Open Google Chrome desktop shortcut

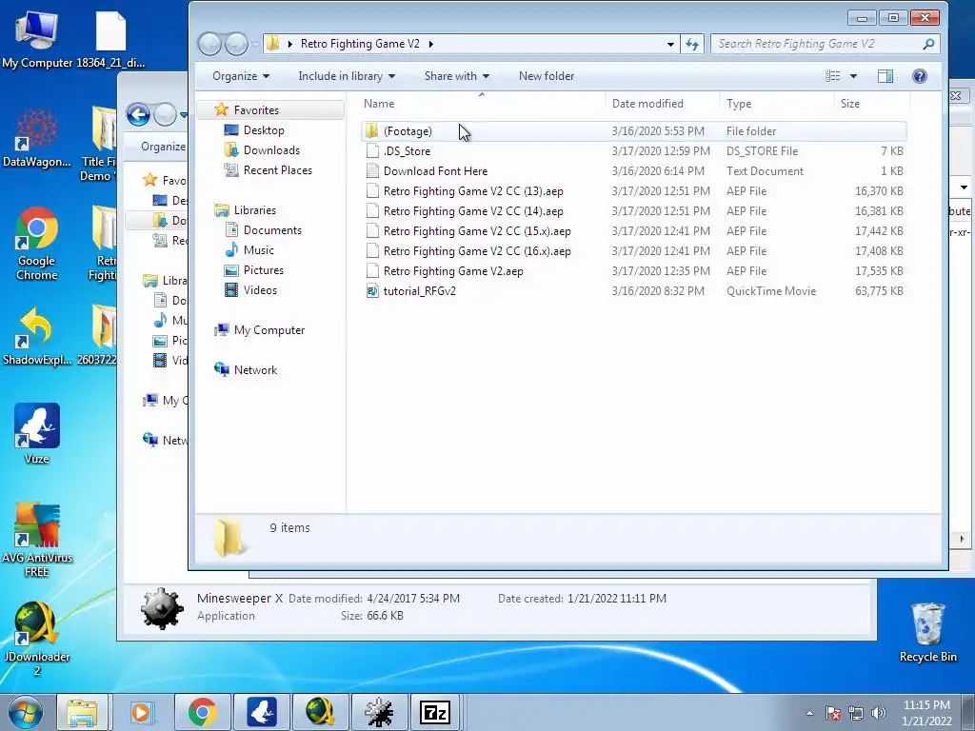tap(37, 243)
